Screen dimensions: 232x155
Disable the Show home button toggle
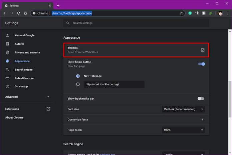point(201,64)
